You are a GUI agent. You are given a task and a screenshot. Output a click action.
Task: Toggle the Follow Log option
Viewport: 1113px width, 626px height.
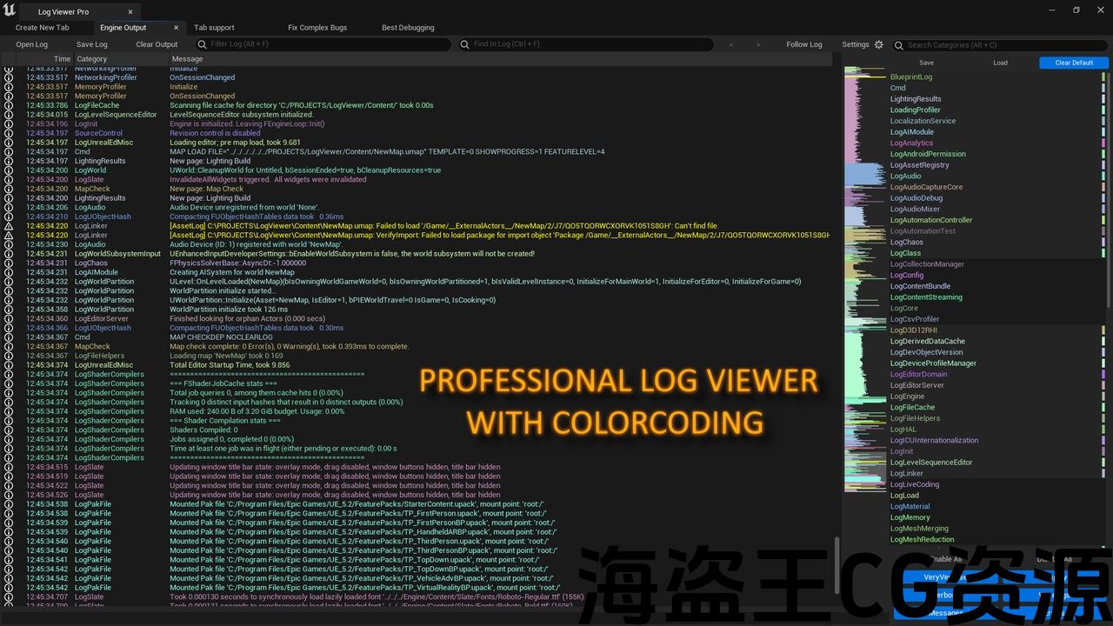pyautogui.click(x=803, y=44)
